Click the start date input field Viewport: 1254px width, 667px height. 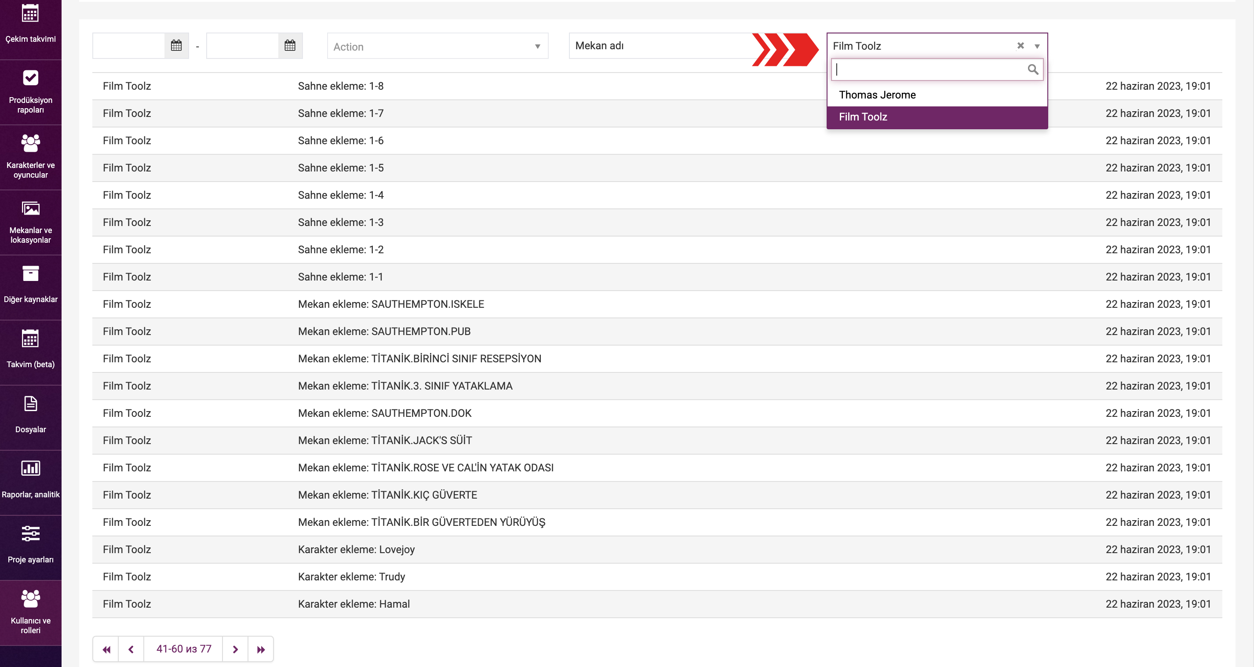[x=129, y=46]
